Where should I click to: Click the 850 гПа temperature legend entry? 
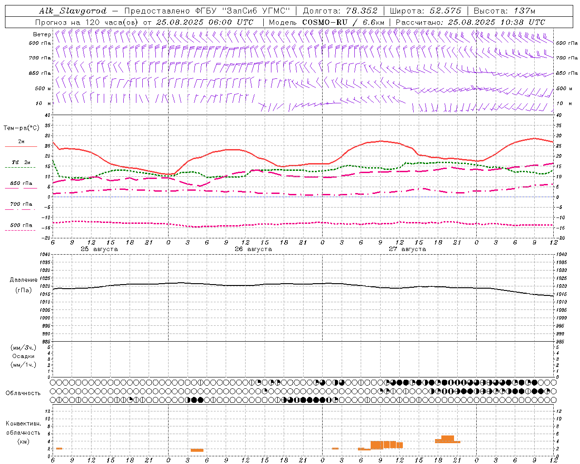(21, 184)
